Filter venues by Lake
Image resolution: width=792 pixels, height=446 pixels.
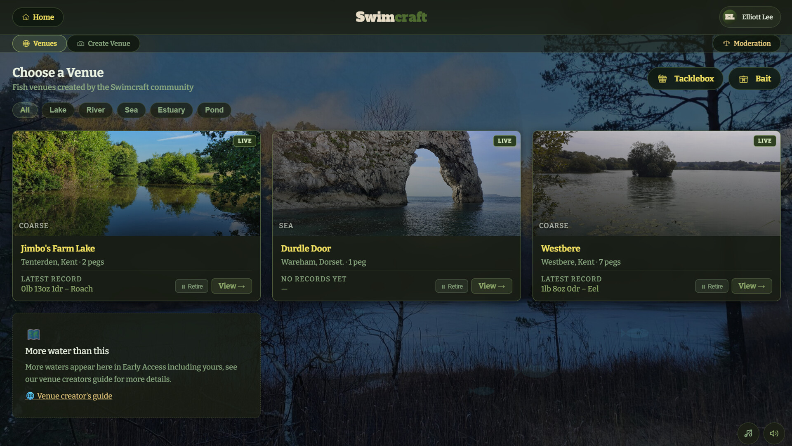point(58,110)
